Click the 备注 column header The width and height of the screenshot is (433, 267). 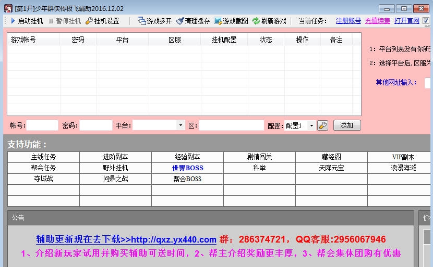pyautogui.click(x=336, y=40)
